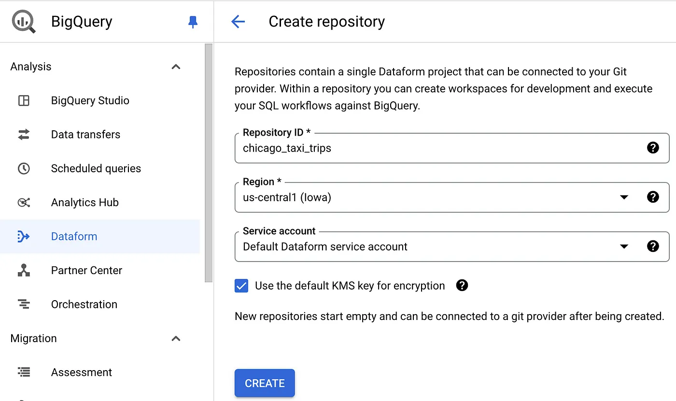Select the Dataform sidebar icon
The image size is (676, 401).
pos(23,236)
